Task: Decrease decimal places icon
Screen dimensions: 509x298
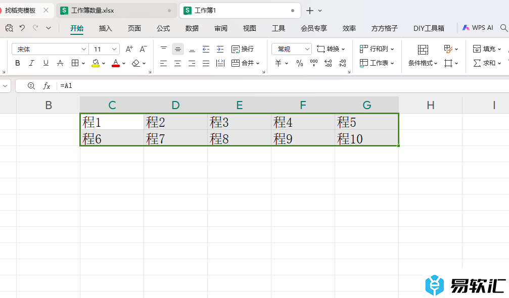Action: (x=343, y=63)
